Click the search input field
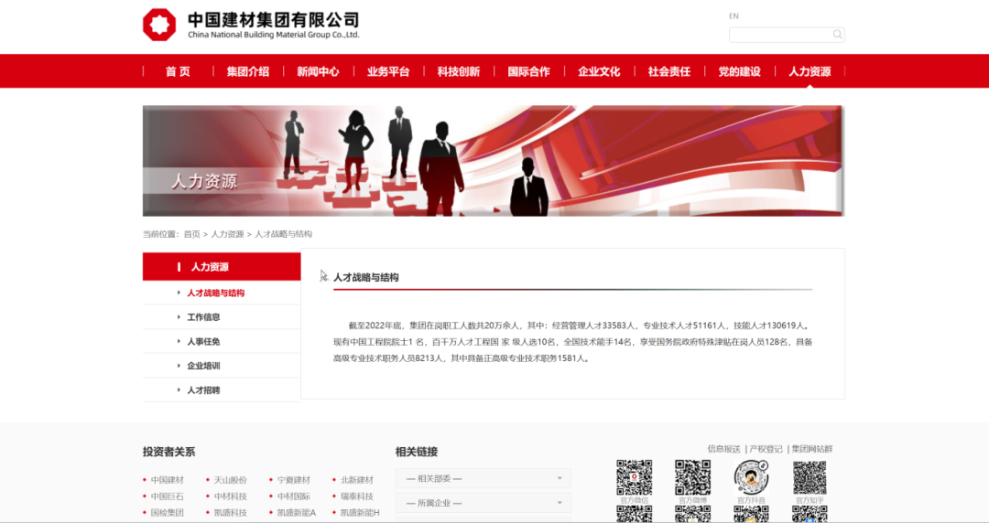The image size is (989, 523). click(779, 35)
